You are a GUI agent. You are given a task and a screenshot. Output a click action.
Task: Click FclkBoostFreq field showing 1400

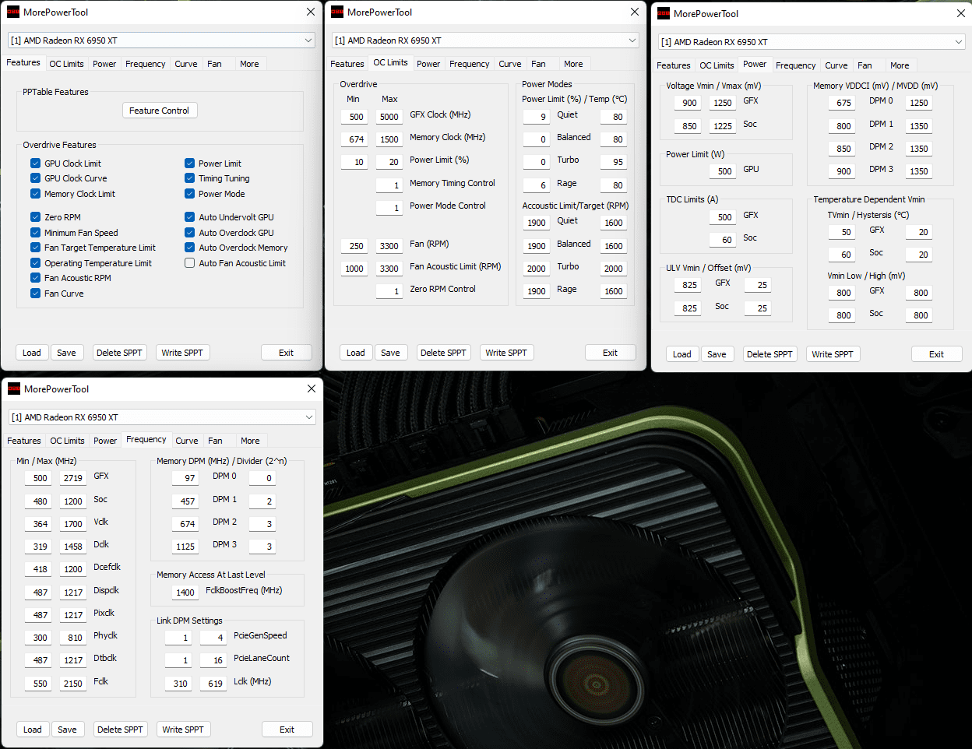coord(185,593)
